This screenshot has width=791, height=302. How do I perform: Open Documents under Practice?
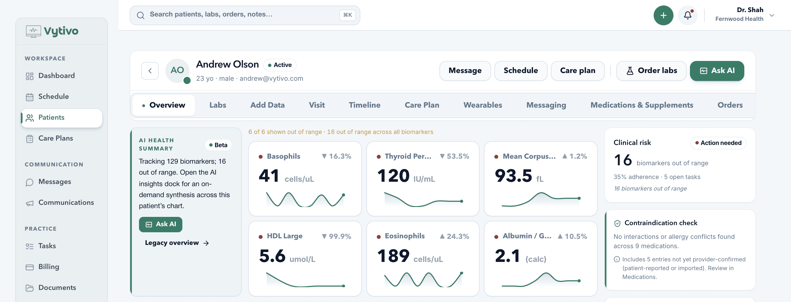[62, 287]
